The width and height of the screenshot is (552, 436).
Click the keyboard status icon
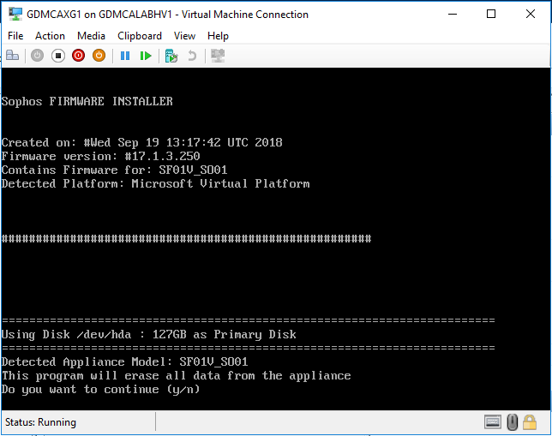click(493, 422)
